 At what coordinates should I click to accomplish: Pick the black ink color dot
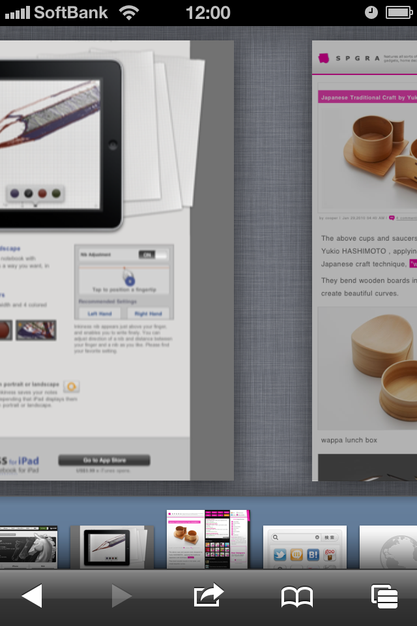pyautogui.click(x=28, y=194)
